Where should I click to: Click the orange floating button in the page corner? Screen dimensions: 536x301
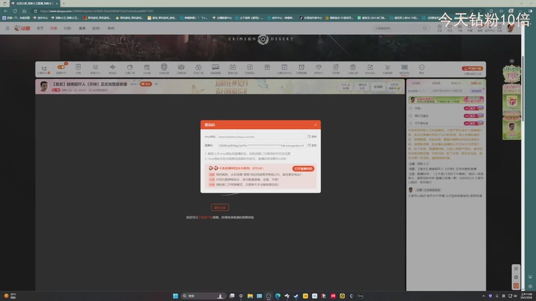(x=516, y=286)
